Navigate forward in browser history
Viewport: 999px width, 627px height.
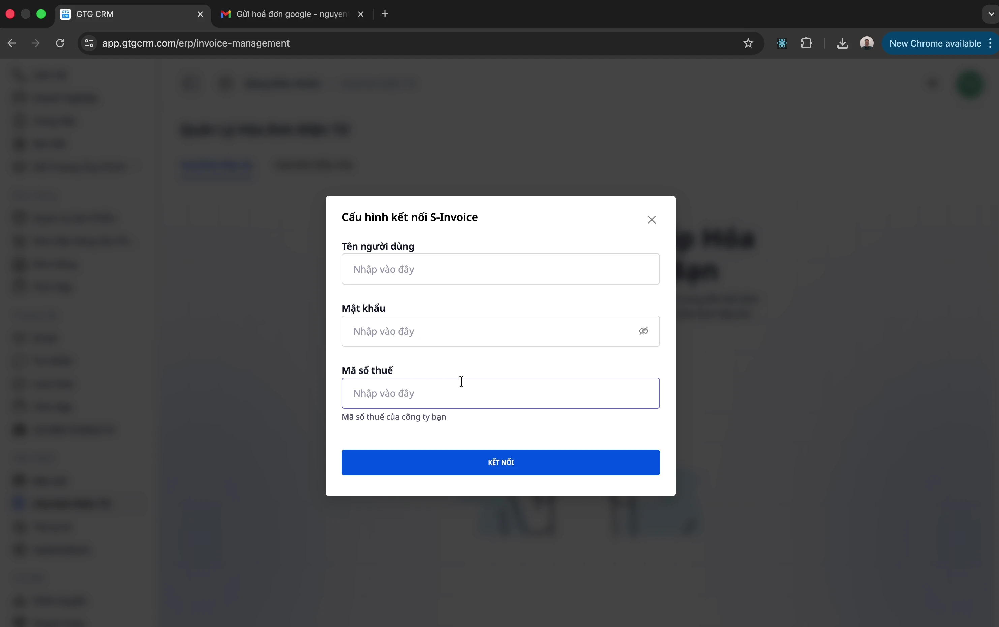click(35, 43)
